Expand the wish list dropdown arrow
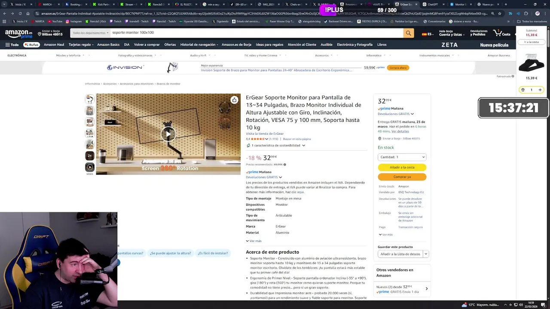Image resolution: width=550 pixels, height=309 pixels. pos(426,254)
